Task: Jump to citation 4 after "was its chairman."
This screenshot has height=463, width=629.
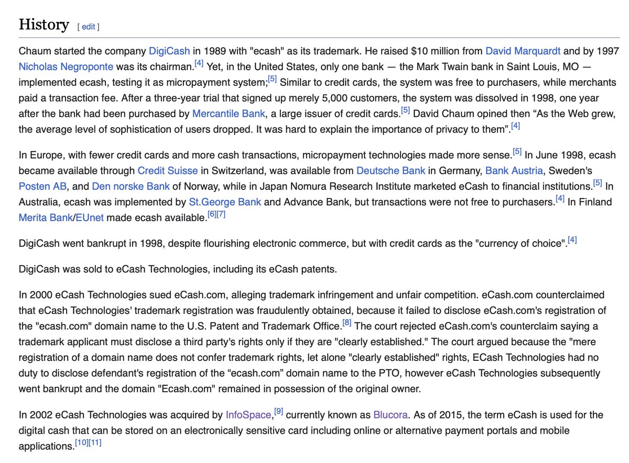Action: [199, 64]
